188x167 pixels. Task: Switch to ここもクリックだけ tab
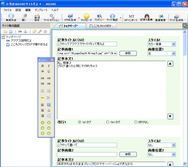[101, 26]
